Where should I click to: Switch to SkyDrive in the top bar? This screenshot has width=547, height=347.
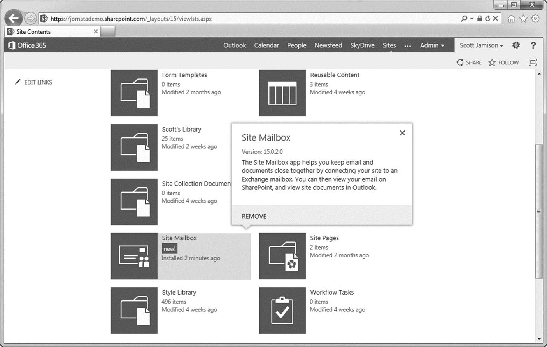pyautogui.click(x=362, y=45)
